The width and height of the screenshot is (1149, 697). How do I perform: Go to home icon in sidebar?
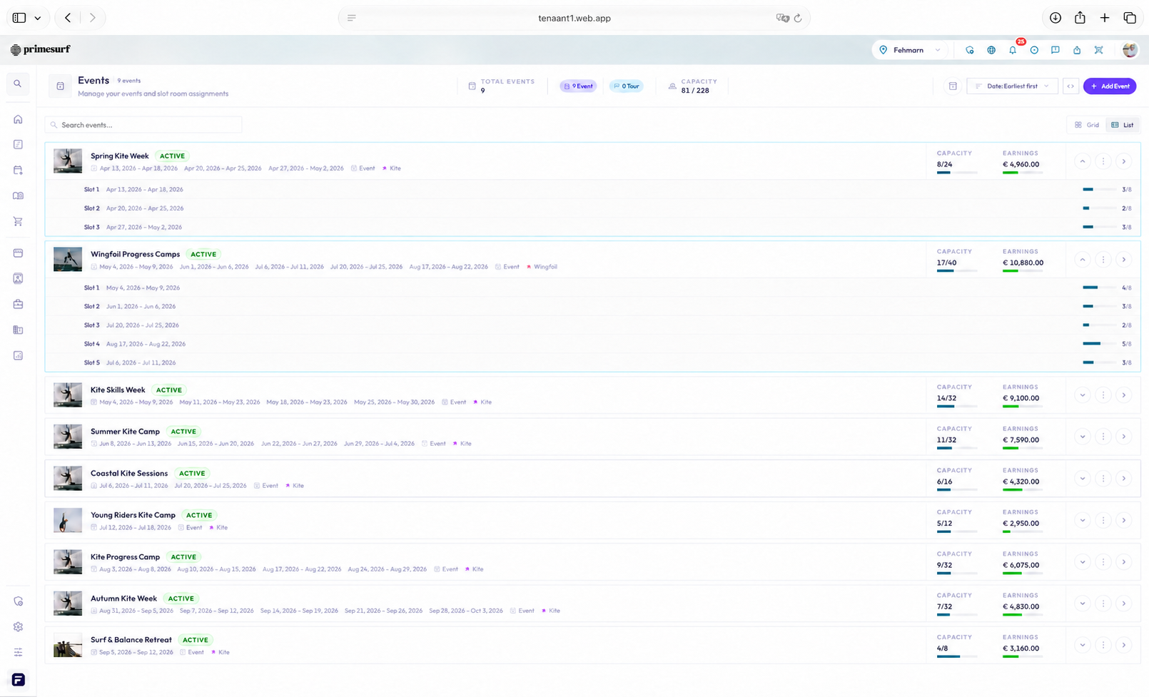click(18, 119)
